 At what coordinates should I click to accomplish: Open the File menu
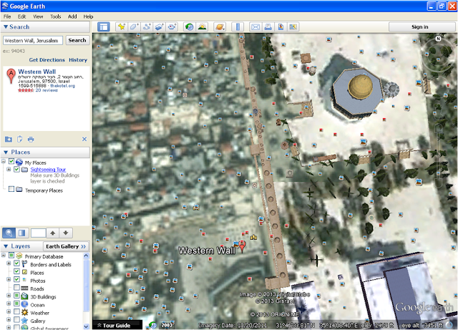tap(7, 16)
